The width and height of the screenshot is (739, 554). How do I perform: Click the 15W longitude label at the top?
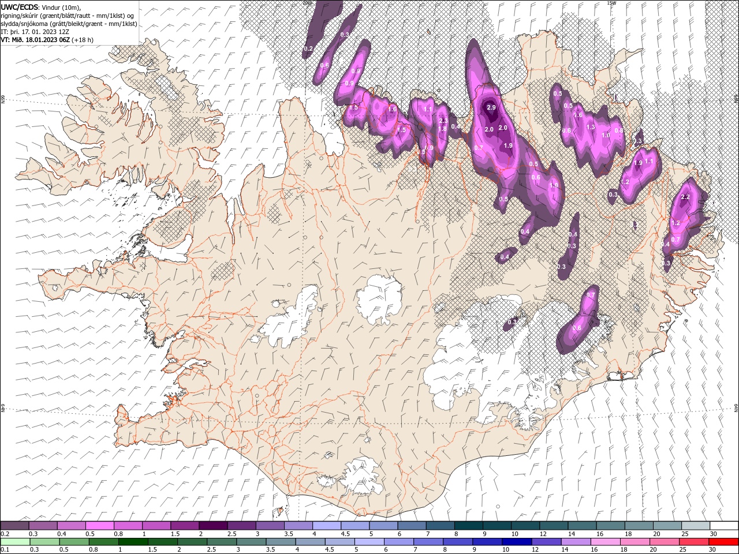pos(611,3)
